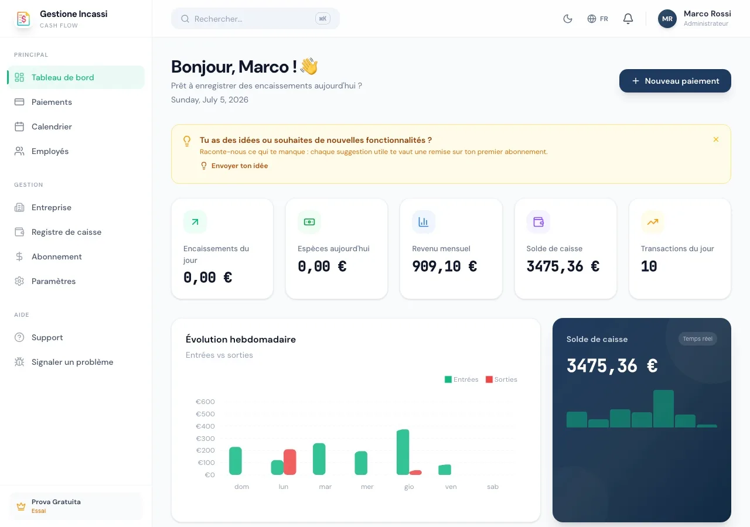Click the Revenu mensuel chart icon
Viewport: 750px width, 527px height.
point(424,222)
